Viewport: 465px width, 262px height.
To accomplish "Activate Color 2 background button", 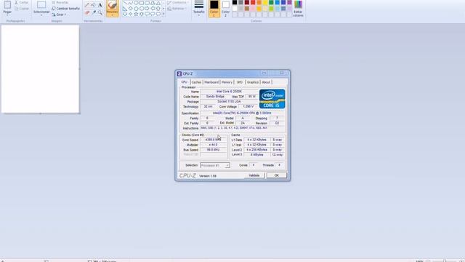I will click(x=226, y=8).
